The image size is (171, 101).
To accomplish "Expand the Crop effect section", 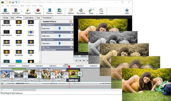I will click(44, 47).
